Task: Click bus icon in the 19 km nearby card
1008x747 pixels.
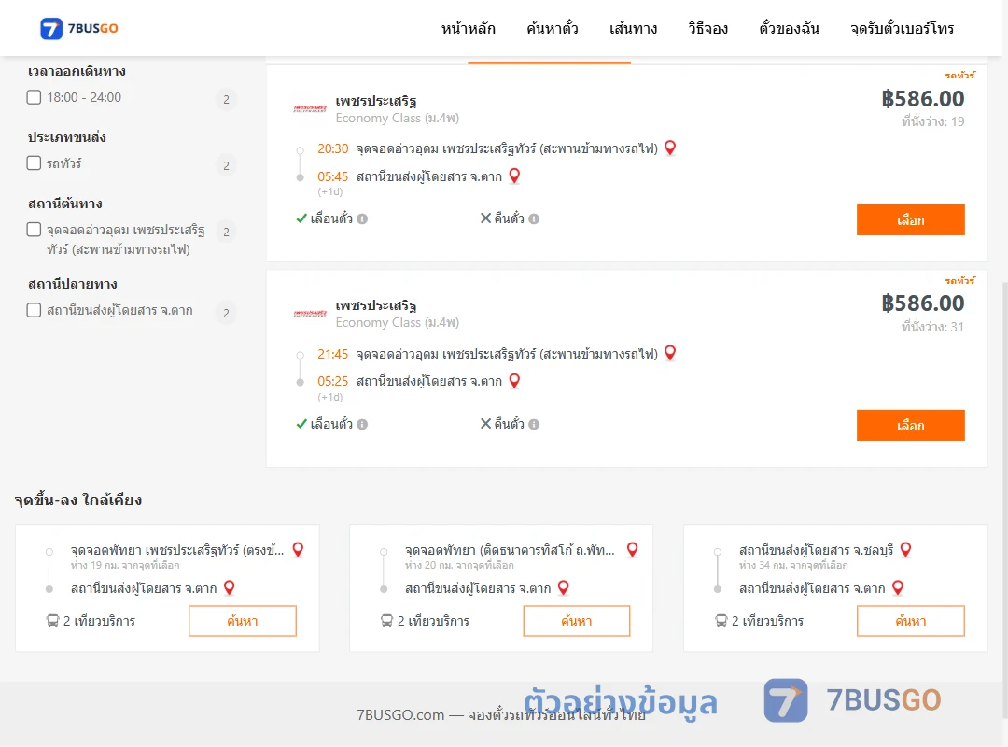Action: coord(52,621)
